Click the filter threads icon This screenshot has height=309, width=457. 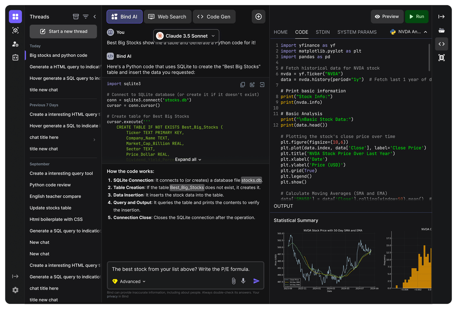pos(85,17)
